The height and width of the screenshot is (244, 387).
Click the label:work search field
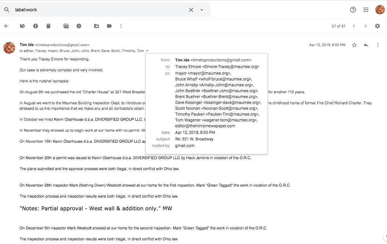point(99,10)
